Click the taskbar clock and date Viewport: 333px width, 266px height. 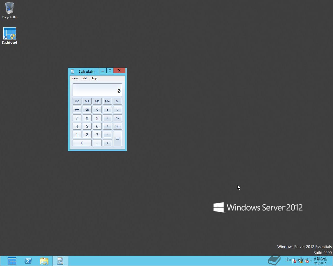pos(320,261)
